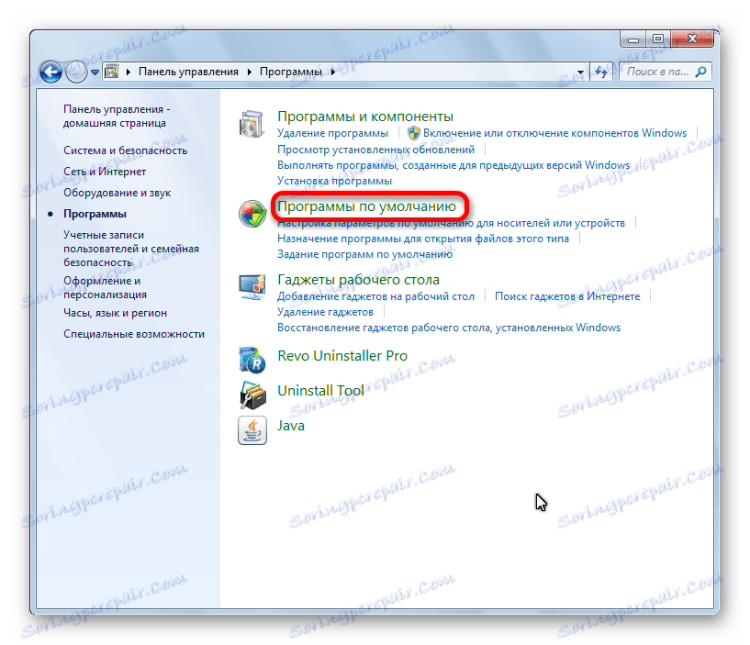Open Оформление и персонализация in sidebar
The height and width of the screenshot is (645, 750).
pyautogui.click(x=106, y=287)
